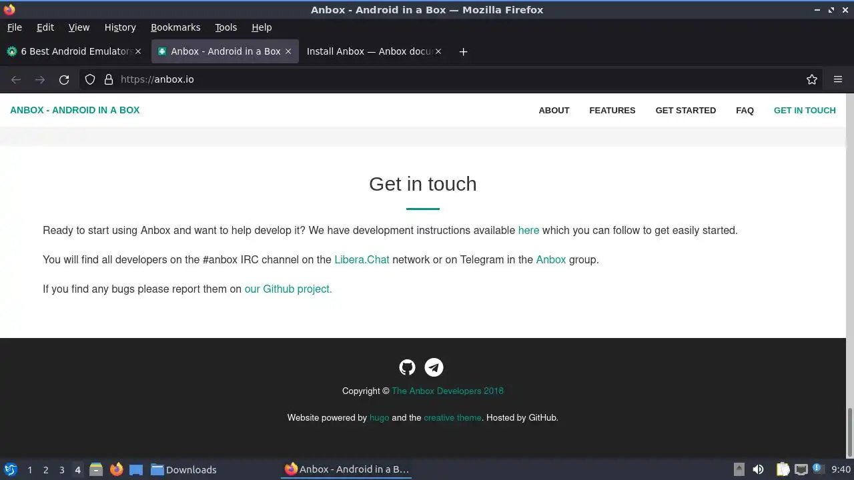This screenshot has width=854, height=480.
Task: Go to the FAQ section
Action: 745,111
